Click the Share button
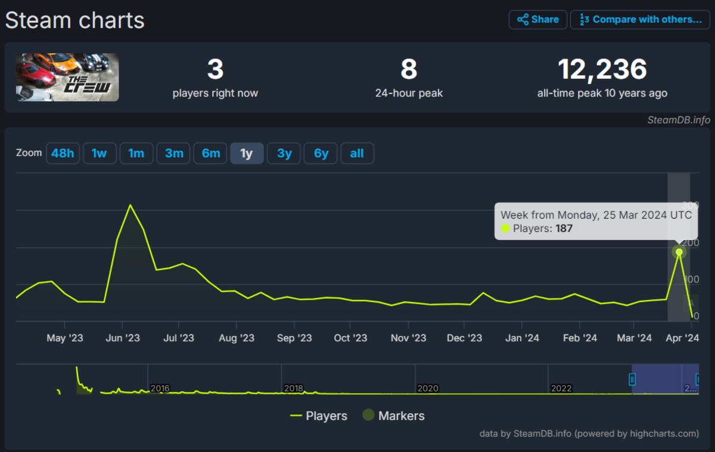715x452 pixels. coord(537,20)
